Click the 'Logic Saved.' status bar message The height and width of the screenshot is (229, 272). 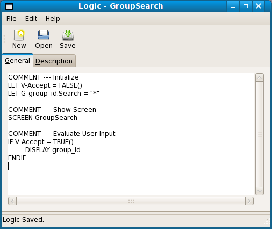pyautogui.click(x=23, y=220)
